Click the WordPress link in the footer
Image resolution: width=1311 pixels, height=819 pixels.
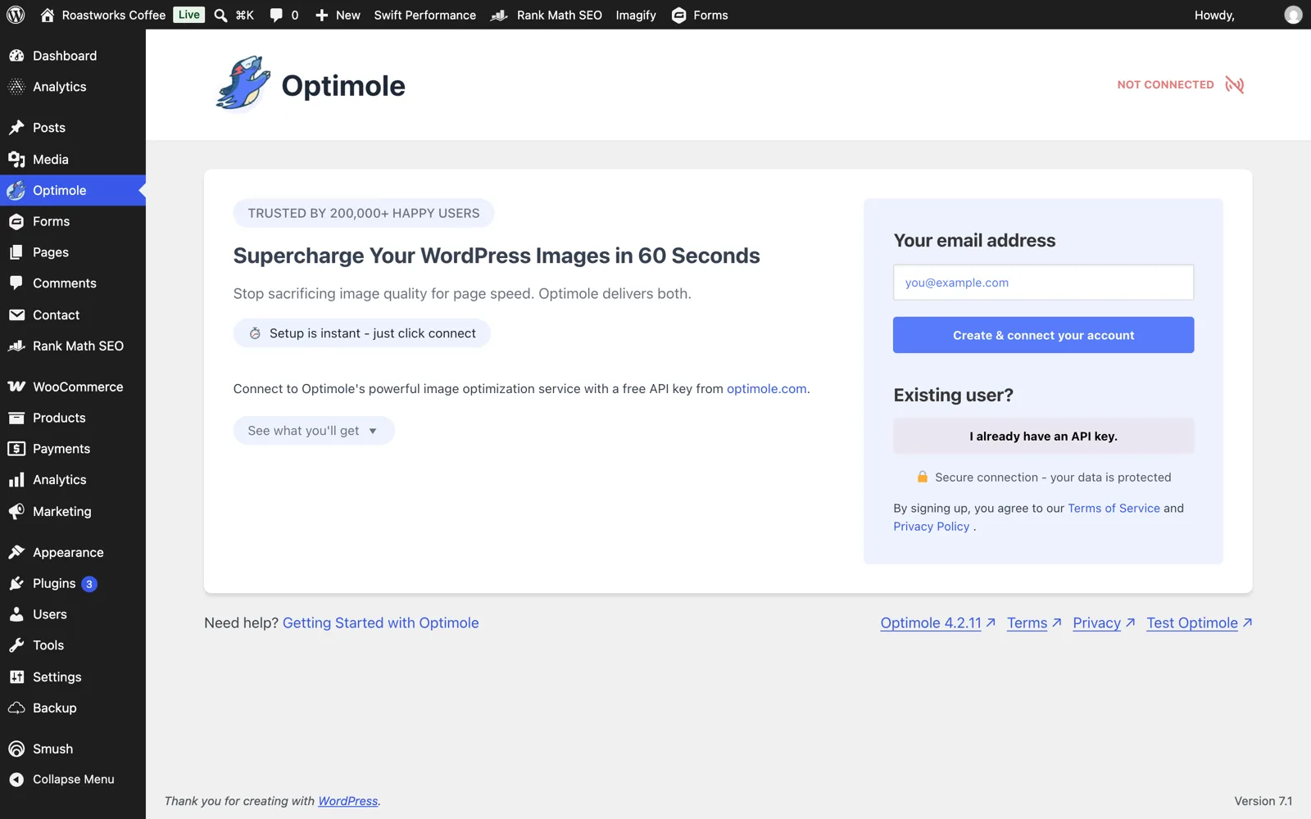pyautogui.click(x=347, y=801)
